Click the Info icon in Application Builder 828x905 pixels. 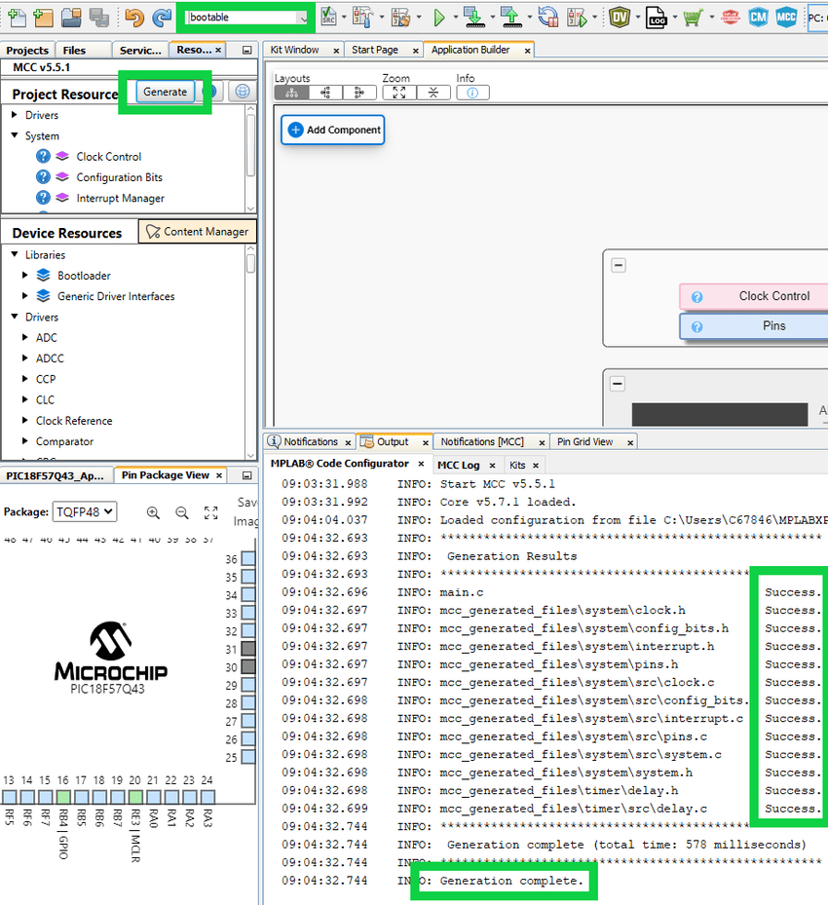click(472, 93)
